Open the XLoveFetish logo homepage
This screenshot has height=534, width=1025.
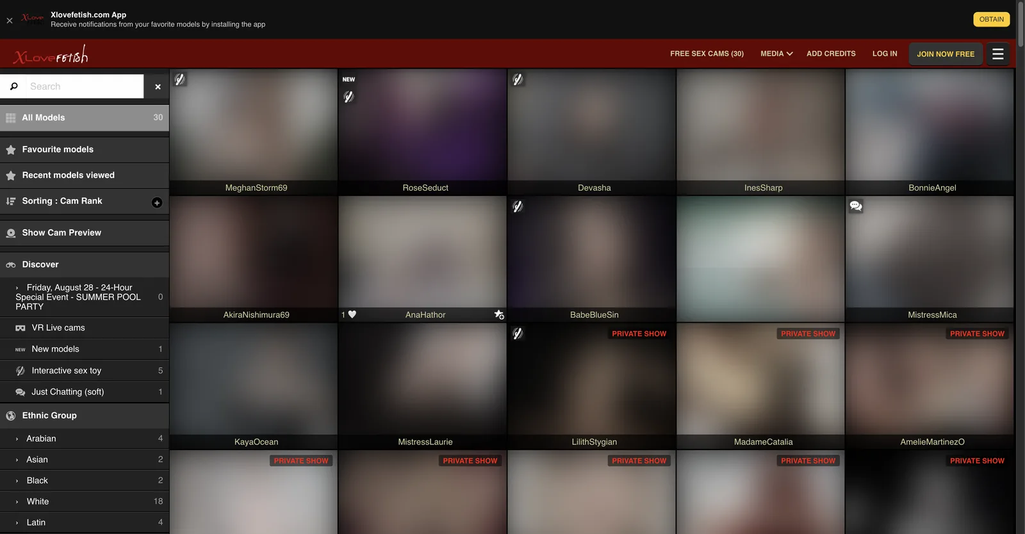pyautogui.click(x=51, y=55)
